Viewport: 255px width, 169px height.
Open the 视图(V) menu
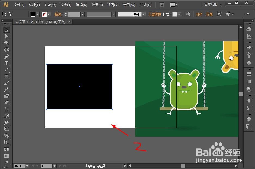click(113, 5)
